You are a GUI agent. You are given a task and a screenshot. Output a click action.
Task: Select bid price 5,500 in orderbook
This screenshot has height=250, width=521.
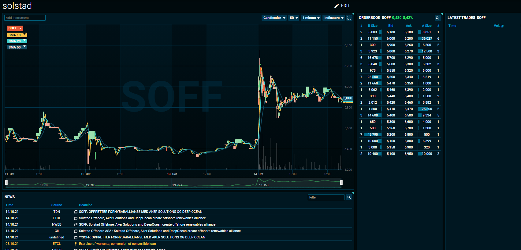point(391,77)
